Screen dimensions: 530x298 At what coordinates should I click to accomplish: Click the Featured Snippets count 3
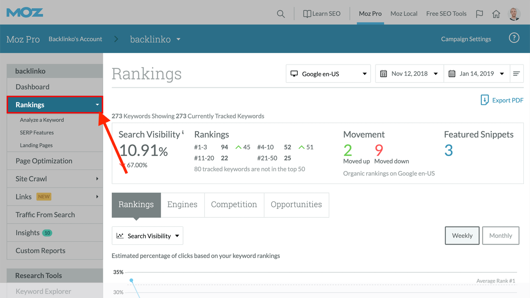[x=448, y=150]
